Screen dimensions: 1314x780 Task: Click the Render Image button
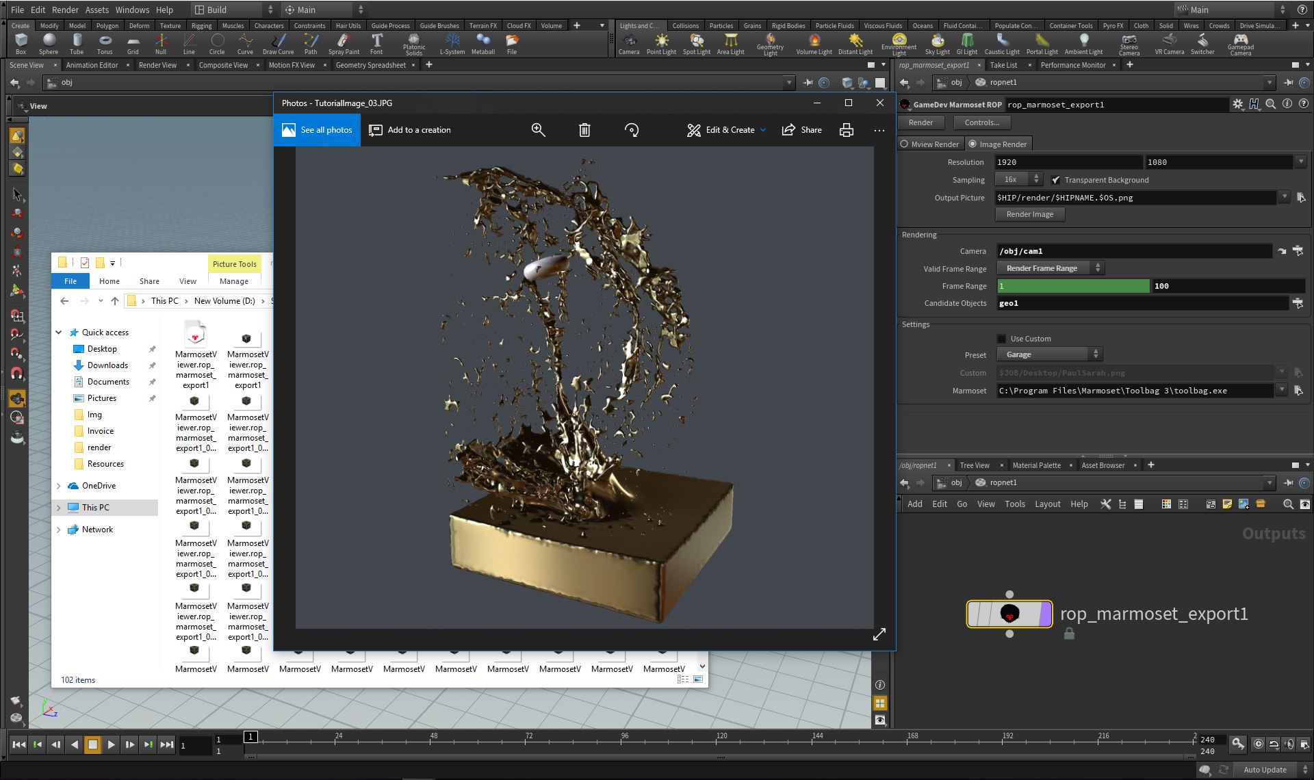tap(1029, 214)
